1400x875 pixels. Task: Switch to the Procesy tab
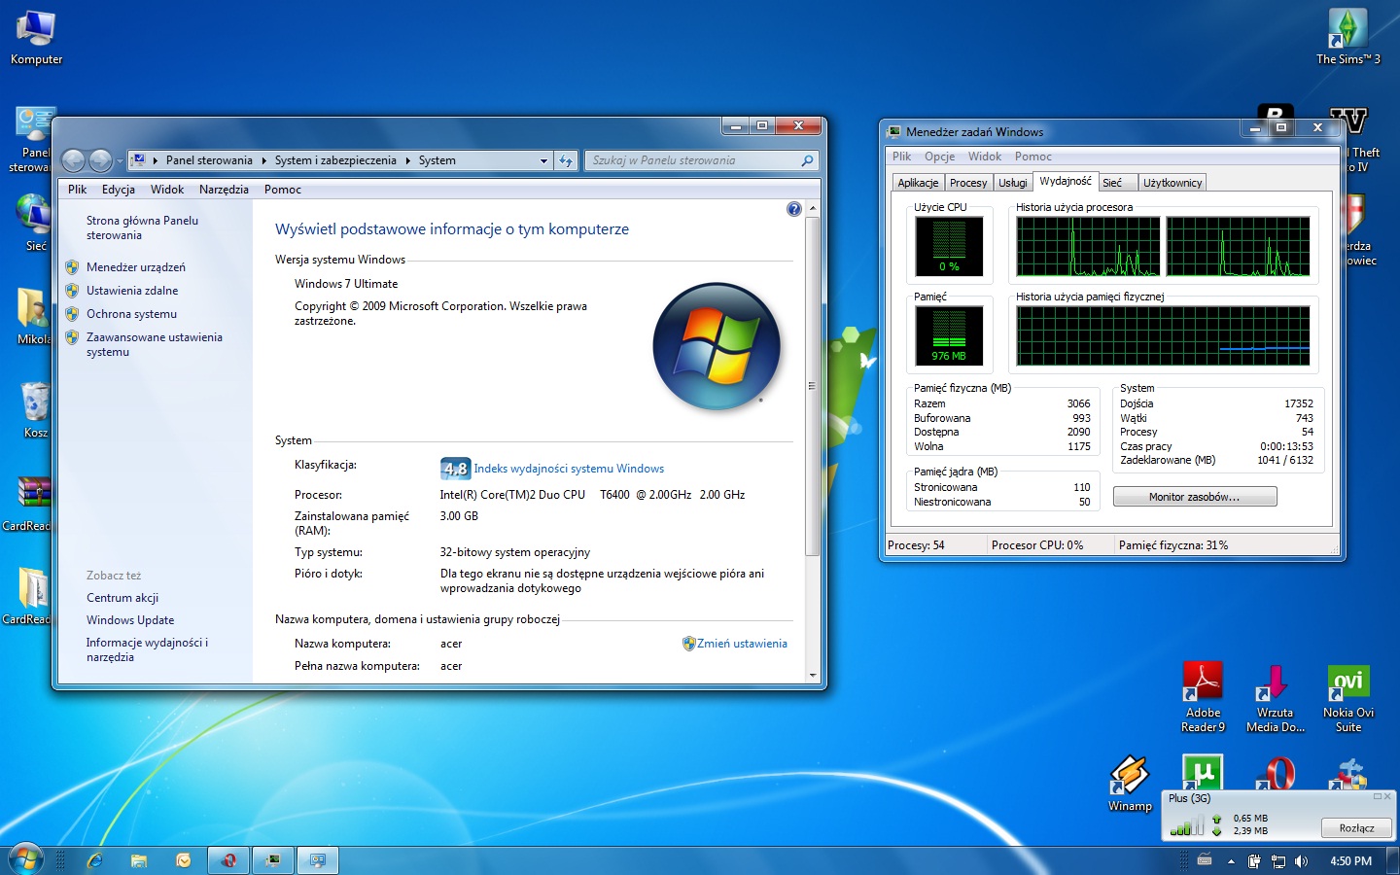tap(968, 183)
